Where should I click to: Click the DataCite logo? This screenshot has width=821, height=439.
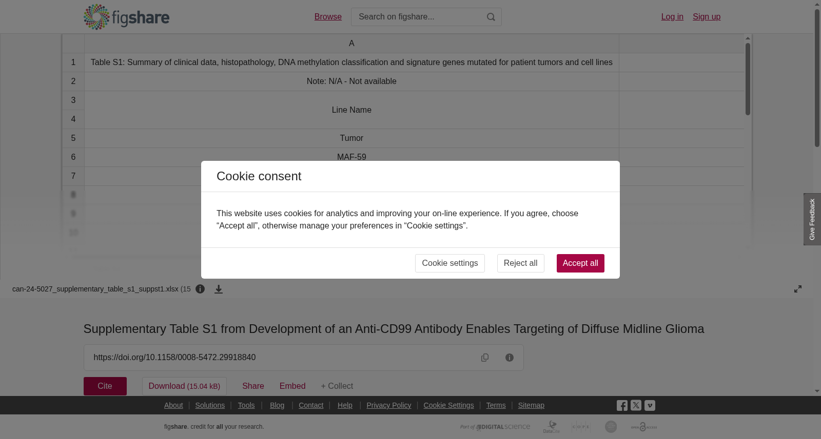552,427
